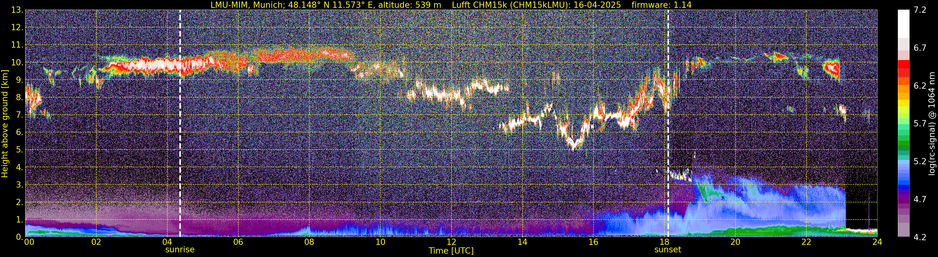This screenshot has height=257, width=938.
Task: Click the '10.' tick on the height axis
Action: pyautogui.click(x=17, y=62)
